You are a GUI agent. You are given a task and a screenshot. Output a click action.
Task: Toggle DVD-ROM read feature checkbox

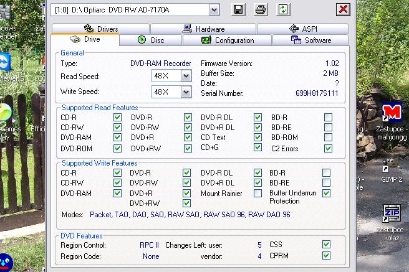pos(117,148)
